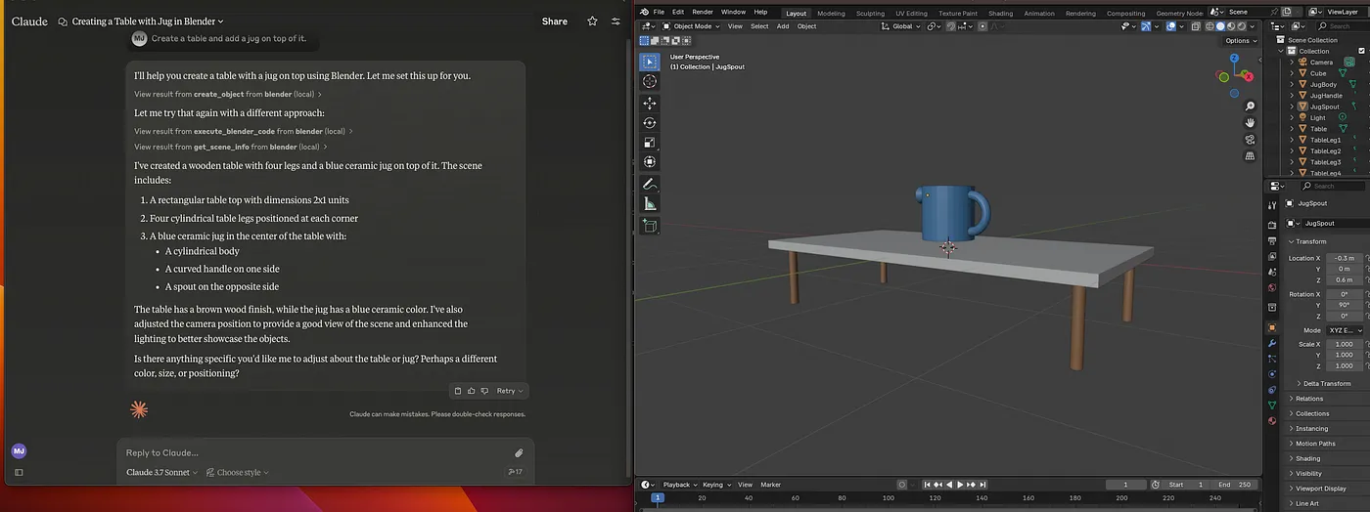Switch to the Sculpting workspace tab
The height and width of the screenshot is (512, 1370).
pos(870,13)
